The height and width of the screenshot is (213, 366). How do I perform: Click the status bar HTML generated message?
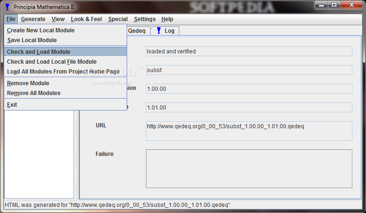click(x=117, y=205)
